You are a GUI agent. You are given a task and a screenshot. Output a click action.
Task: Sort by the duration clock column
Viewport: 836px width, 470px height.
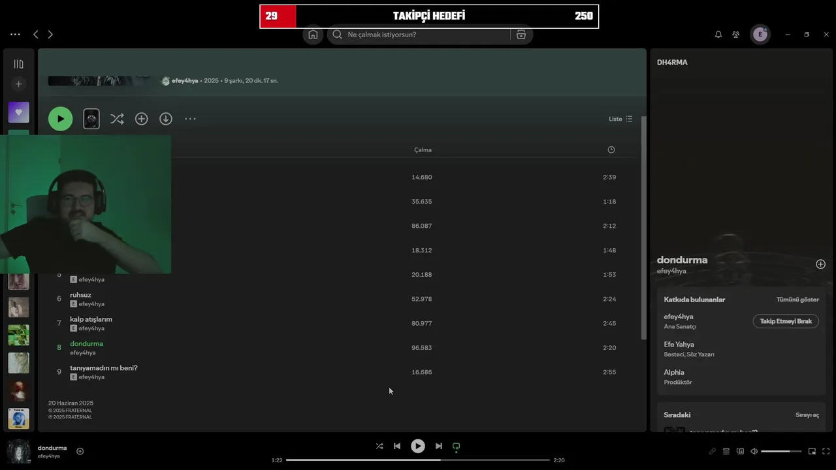coord(611,149)
